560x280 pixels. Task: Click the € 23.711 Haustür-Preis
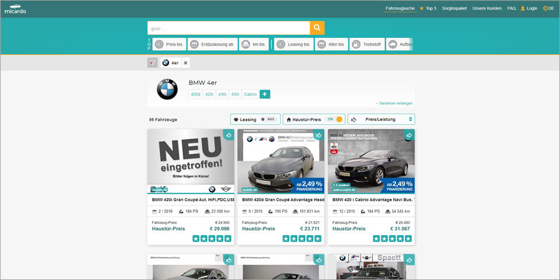click(x=310, y=229)
